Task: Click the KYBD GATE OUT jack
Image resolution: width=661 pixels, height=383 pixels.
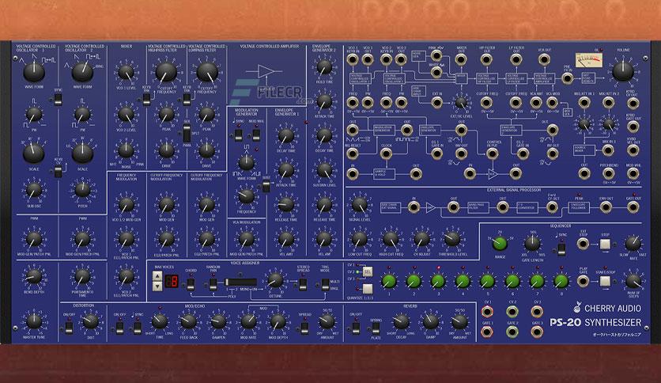Action: (x=633, y=127)
